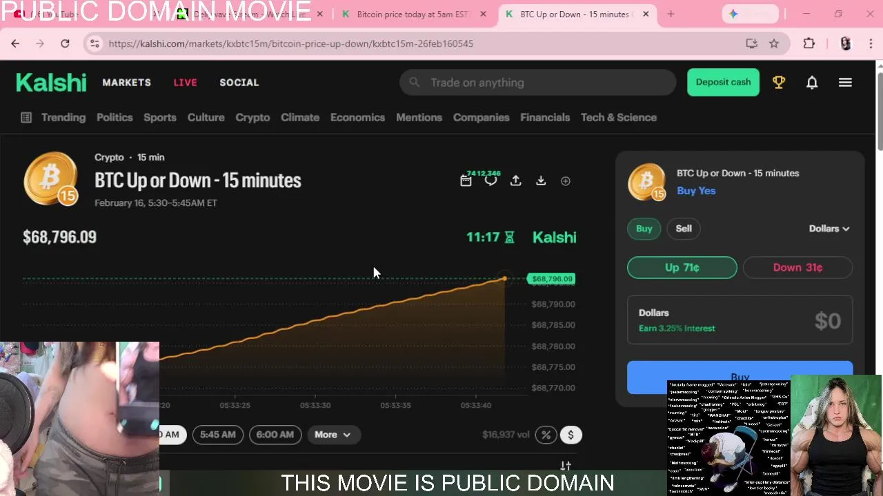The width and height of the screenshot is (883, 496).
Task: Reload the Kalshi page
Action: [65, 43]
